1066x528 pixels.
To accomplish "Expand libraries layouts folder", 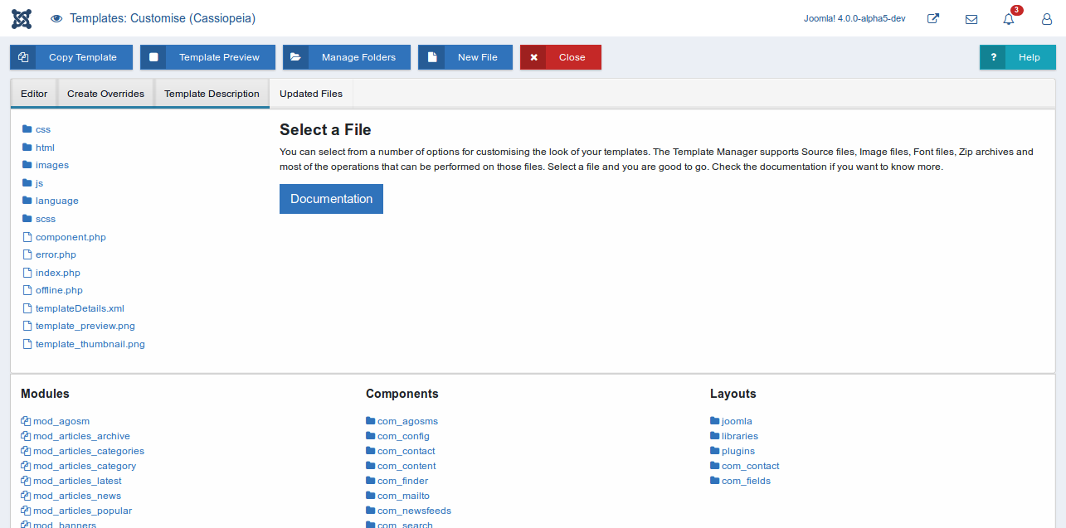I will click(740, 436).
